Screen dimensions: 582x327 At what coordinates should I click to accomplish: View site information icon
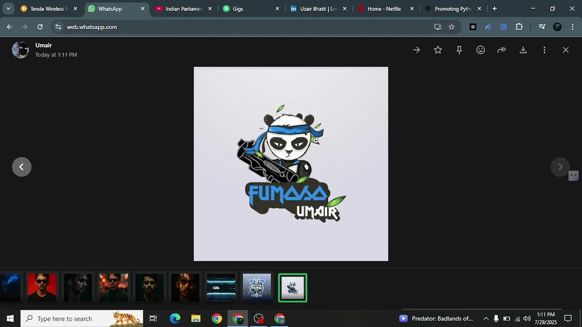click(x=58, y=27)
